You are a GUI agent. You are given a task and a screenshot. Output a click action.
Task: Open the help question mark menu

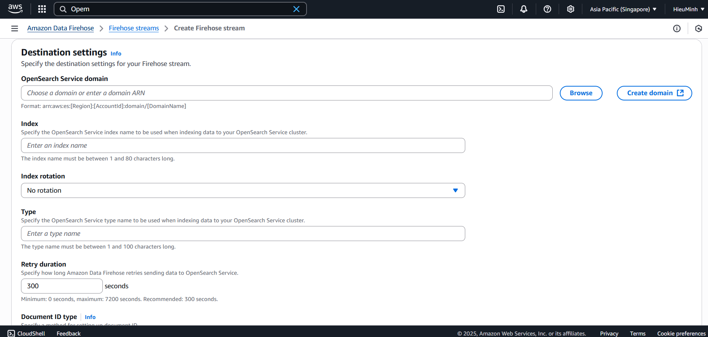547,9
